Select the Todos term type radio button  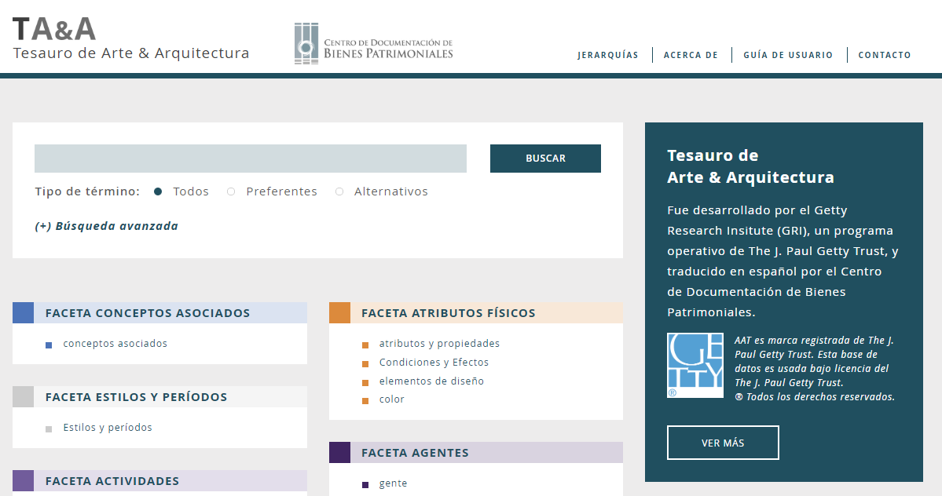tap(158, 191)
